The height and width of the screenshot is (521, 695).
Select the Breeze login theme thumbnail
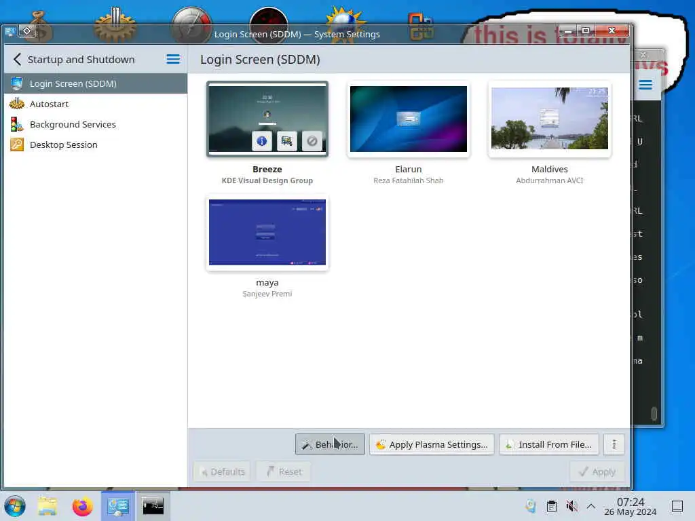(x=267, y=119)
